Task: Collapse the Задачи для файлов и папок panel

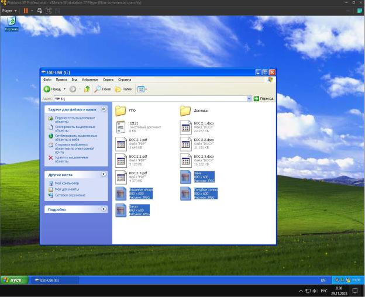Action: point(104,109)
